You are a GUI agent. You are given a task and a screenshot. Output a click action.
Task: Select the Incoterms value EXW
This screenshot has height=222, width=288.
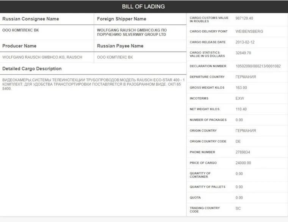239,98
